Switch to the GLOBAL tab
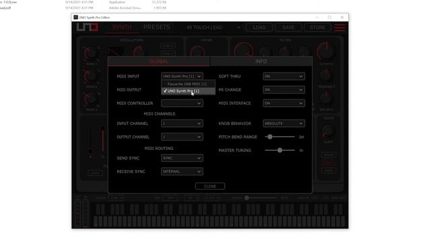 (x=159, y=61)
